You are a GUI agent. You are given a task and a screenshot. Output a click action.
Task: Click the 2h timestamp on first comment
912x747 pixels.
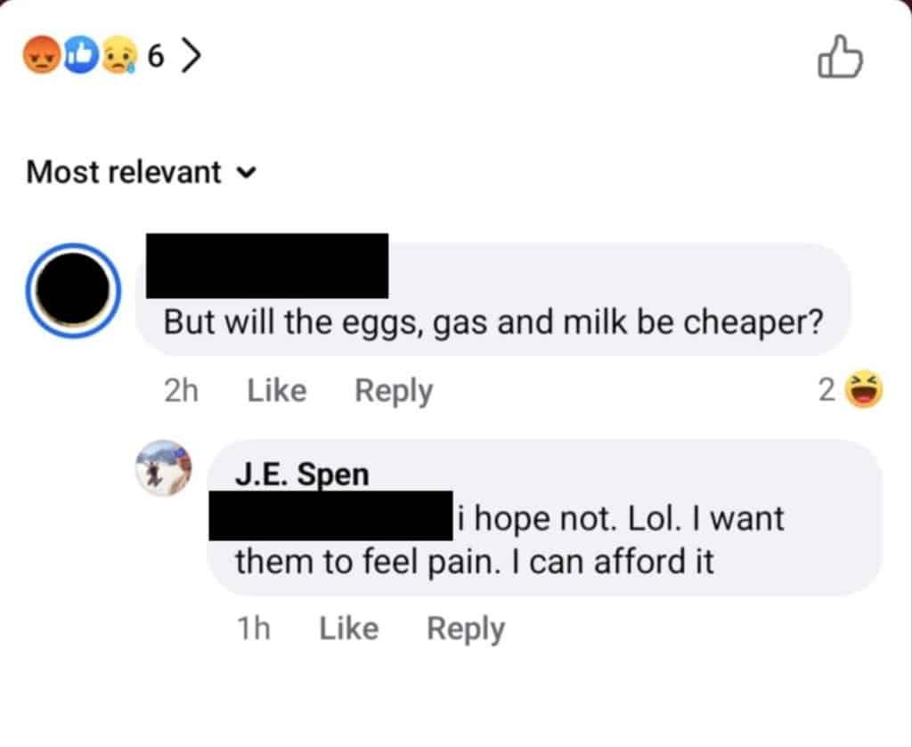click(182, 390)
